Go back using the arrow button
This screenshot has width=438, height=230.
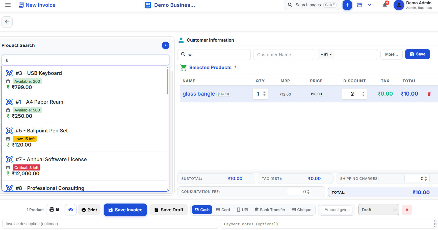(7, 22)
